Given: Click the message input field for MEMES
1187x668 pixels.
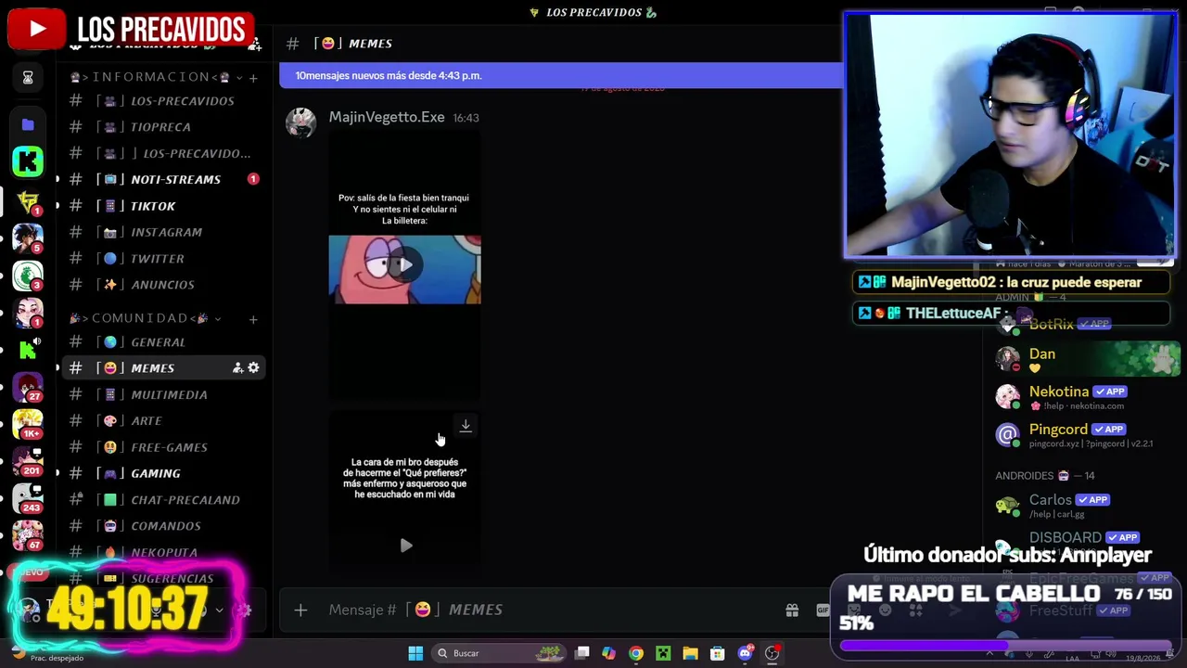Looking at the screenshot, I should pos(547,610).
